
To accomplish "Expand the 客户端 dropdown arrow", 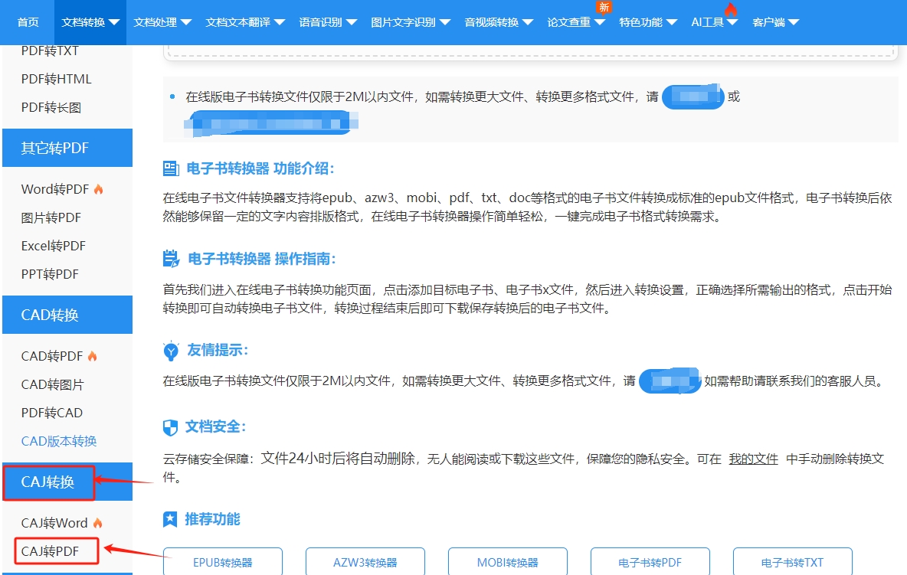I will [793, 22].
